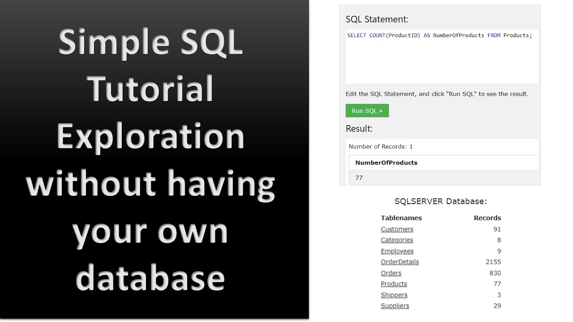Open the Categories table link
573x322 pixels.
point(397,240)
